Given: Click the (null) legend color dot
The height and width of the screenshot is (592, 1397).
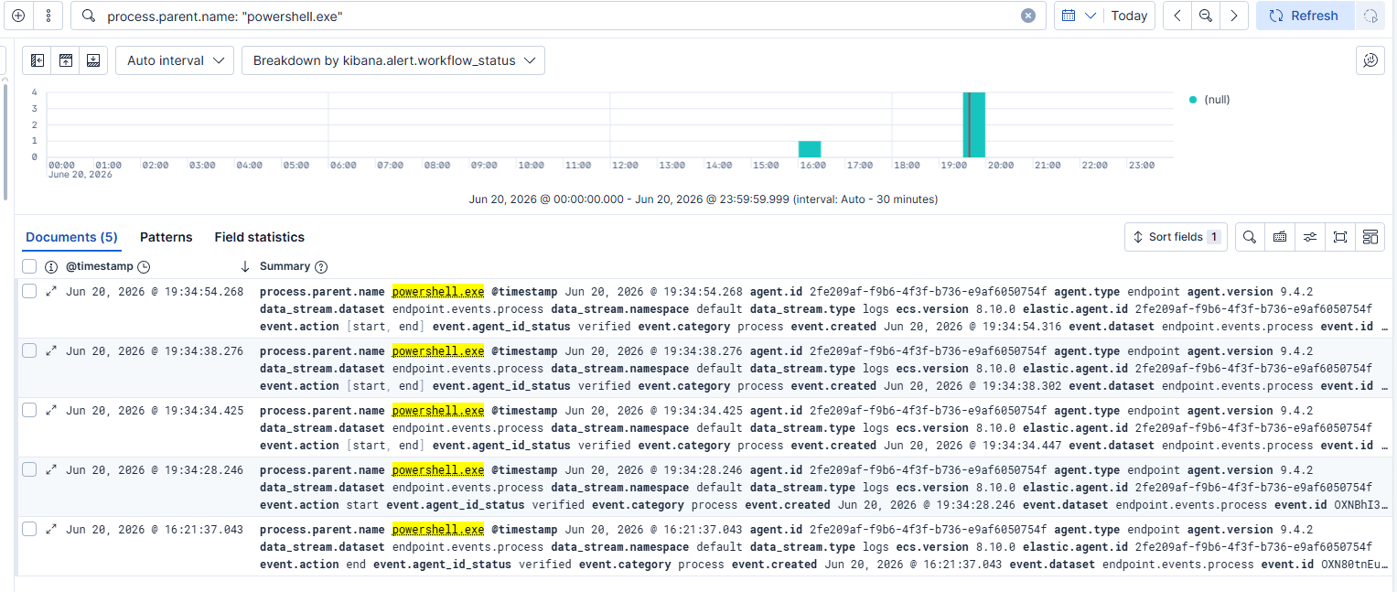Looking at the screenshot, I should tap(1193, 100).
